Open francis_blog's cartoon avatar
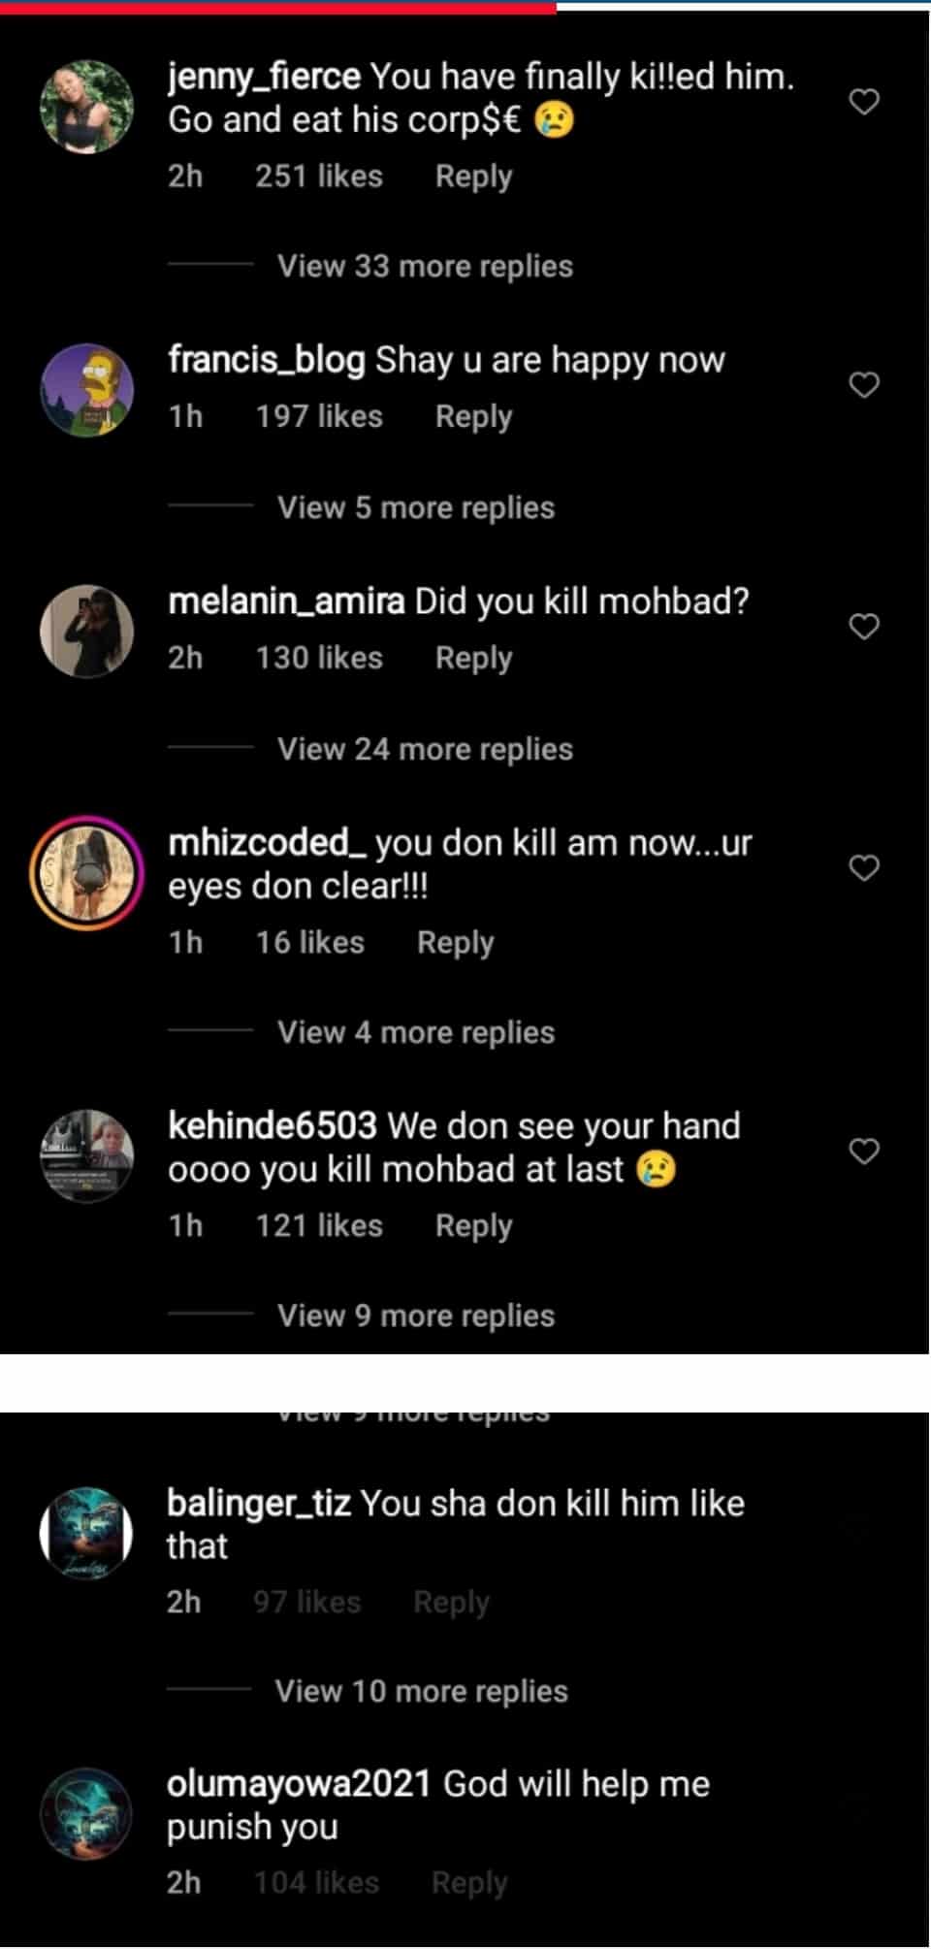The width and height of the screenshot is (931, 1949). 86,390
